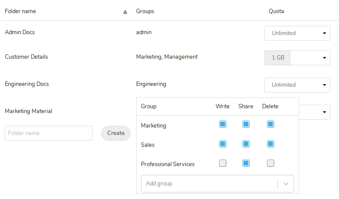
Task: Open the Customer Details quota dropdown
Action: point(324,57)
